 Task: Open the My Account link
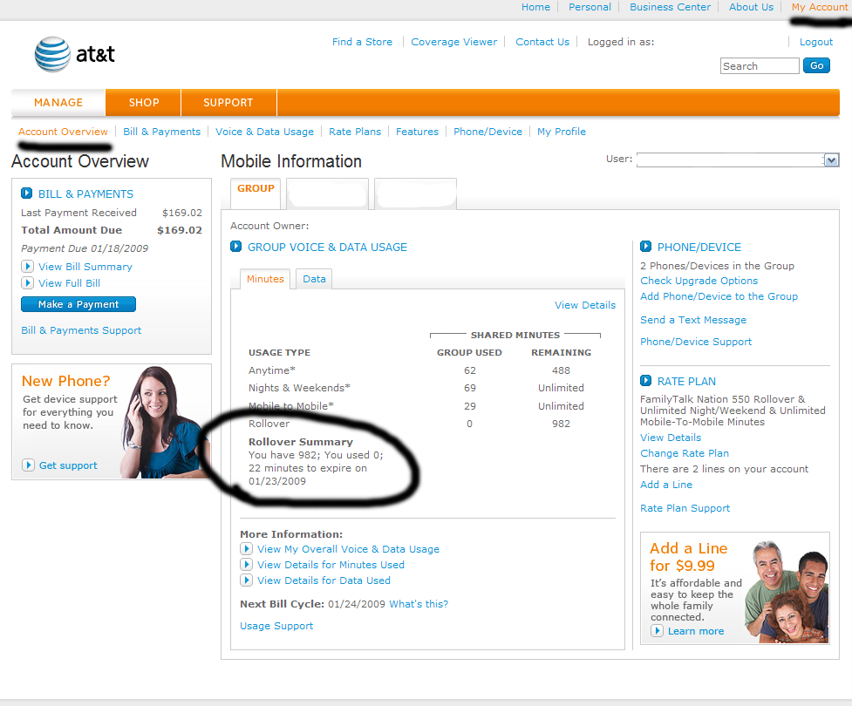(820, 7)
